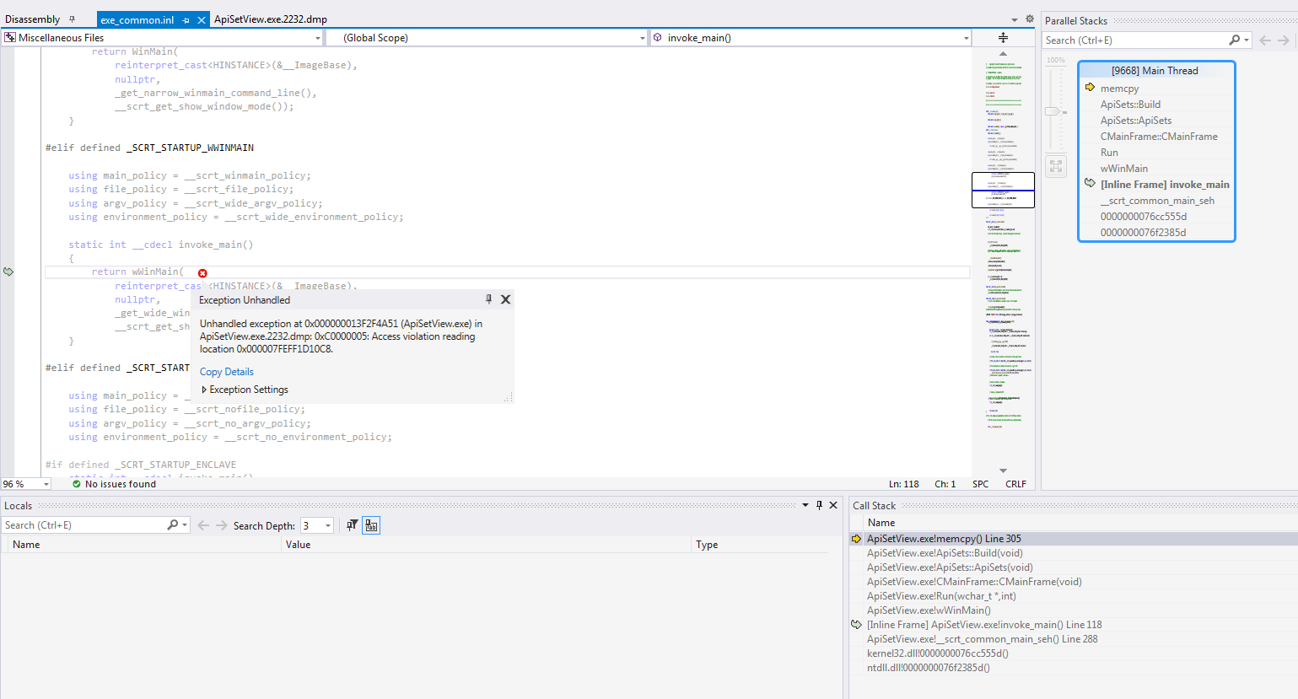Click the red exception error icon
The image size is (1298, 699).
[x=202, y=273]
